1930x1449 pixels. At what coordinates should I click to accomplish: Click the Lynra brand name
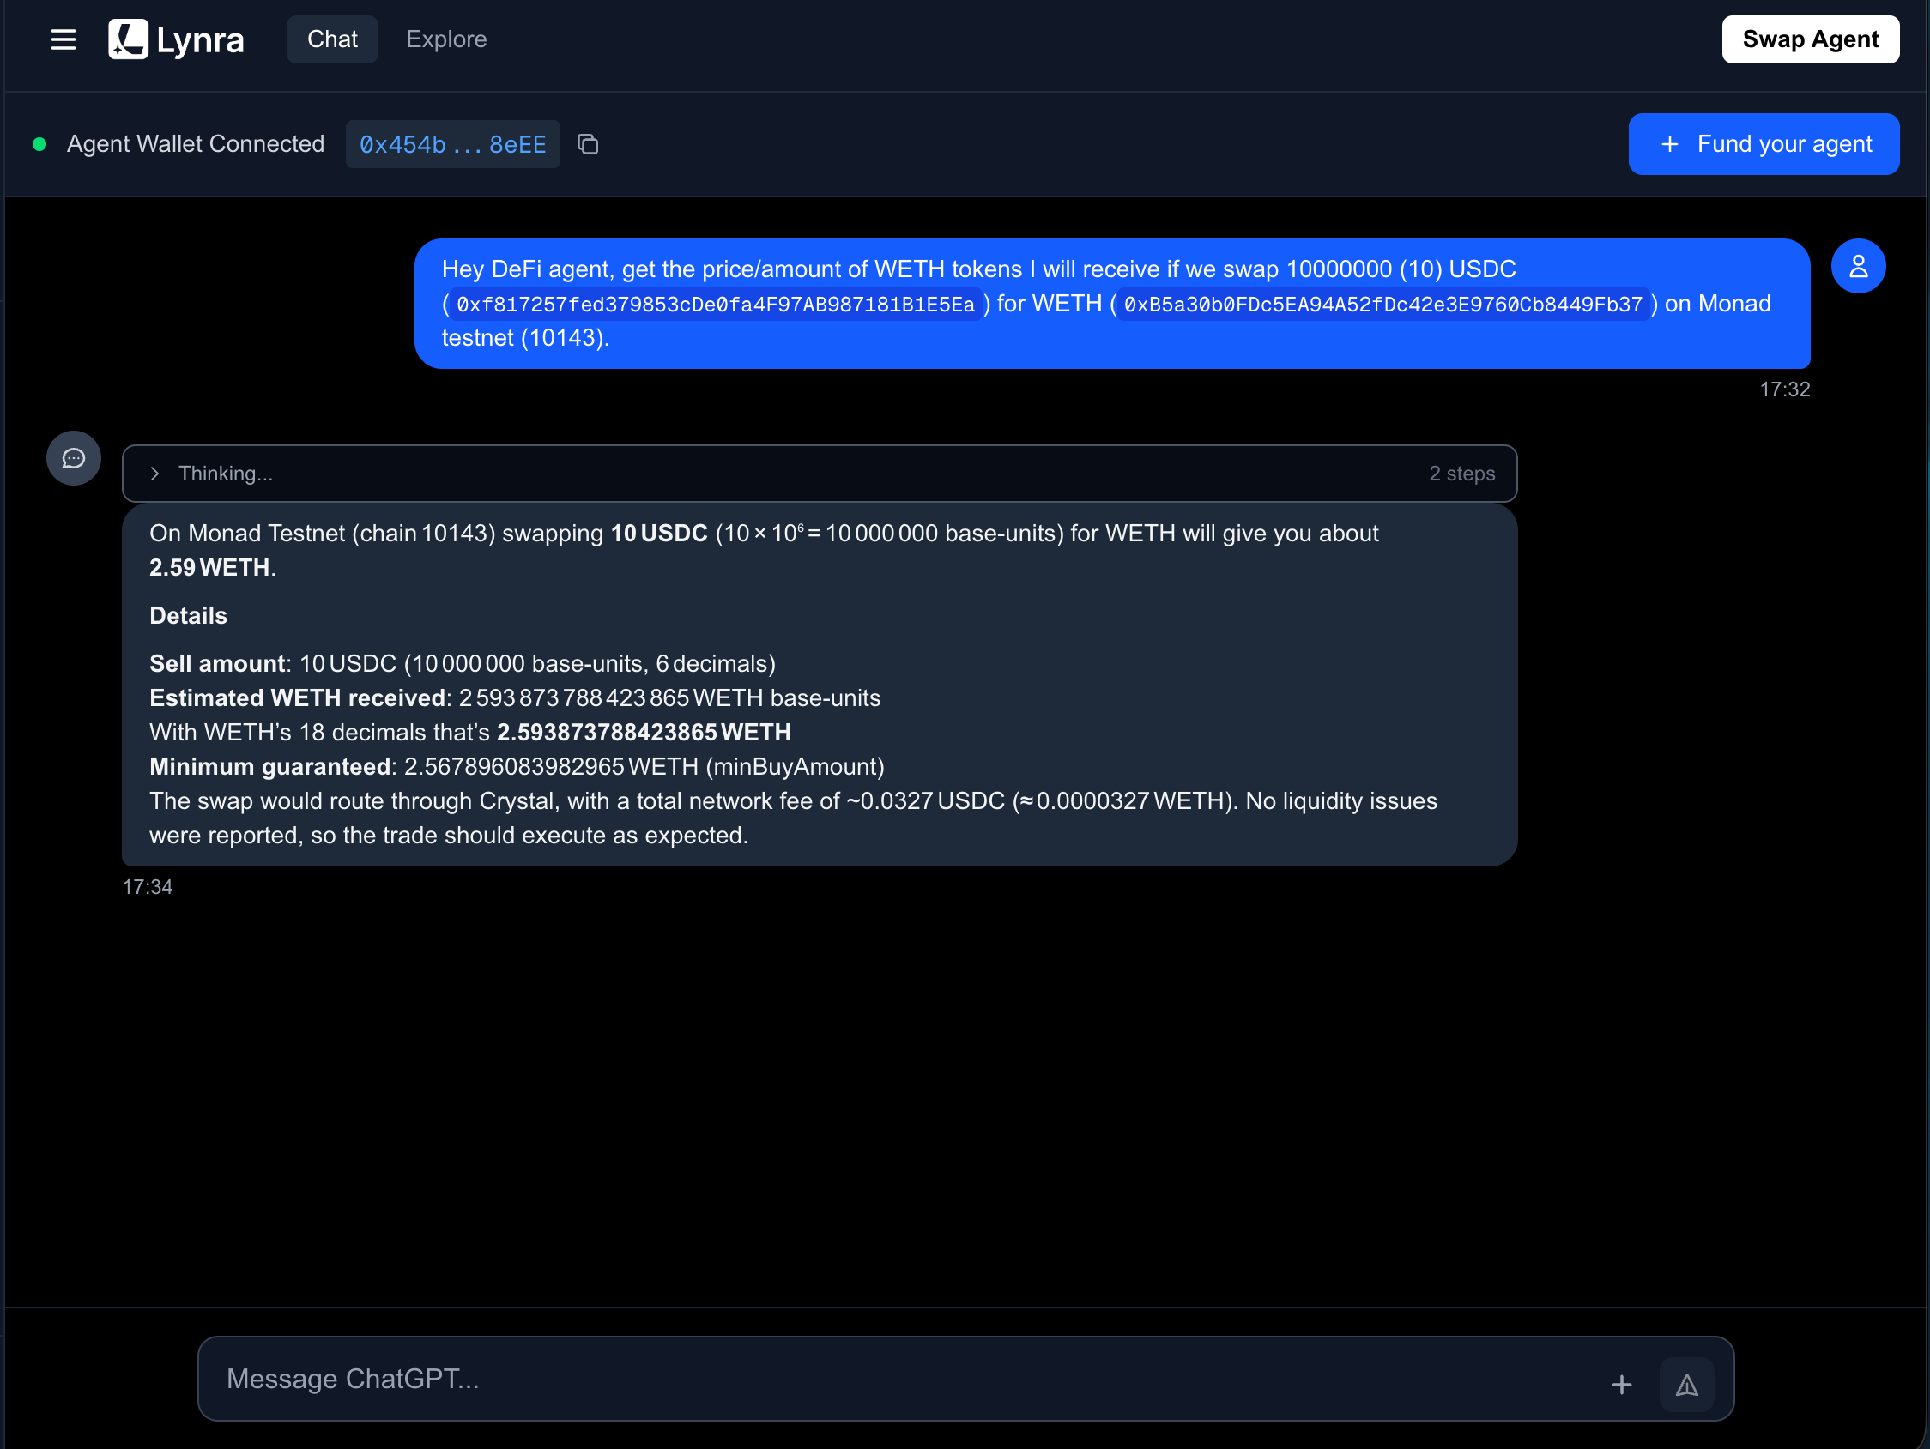[x=200, y=40]
